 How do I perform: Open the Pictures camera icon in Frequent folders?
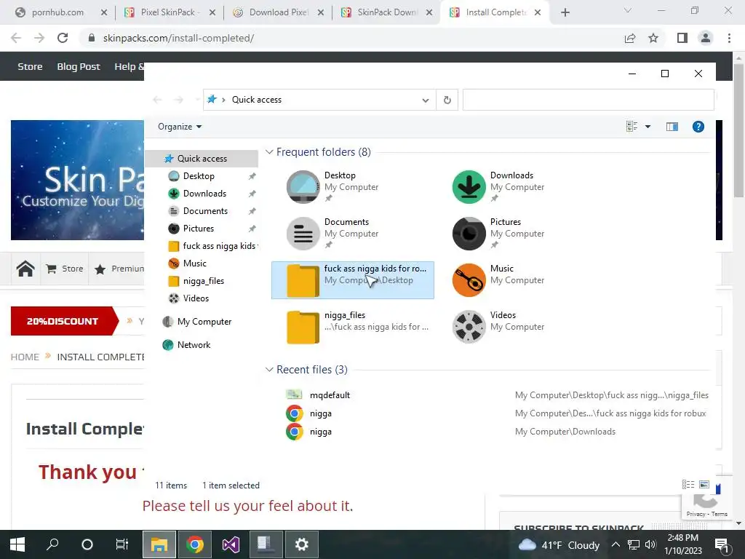point(469,234)
